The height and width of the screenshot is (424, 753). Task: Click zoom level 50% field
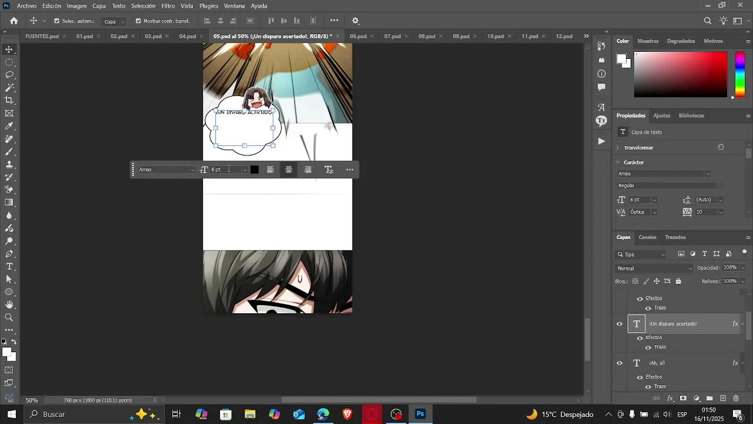click(x=32, y=400)
